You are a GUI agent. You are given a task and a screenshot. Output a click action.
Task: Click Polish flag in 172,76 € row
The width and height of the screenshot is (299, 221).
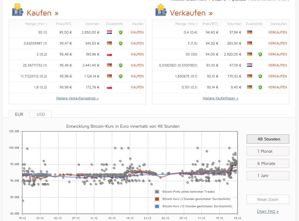109,87
